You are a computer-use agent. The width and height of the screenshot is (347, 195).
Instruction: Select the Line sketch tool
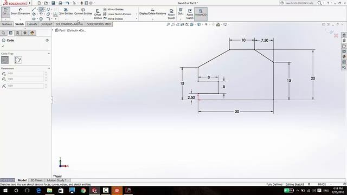[34, 10]
